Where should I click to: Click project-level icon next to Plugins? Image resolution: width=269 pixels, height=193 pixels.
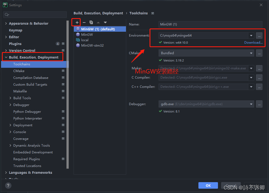click(x=63, y=44)
